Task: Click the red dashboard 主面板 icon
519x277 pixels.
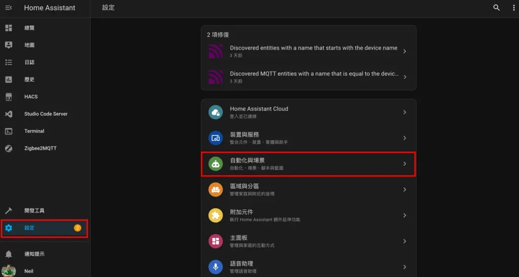Action: [215, 241]
